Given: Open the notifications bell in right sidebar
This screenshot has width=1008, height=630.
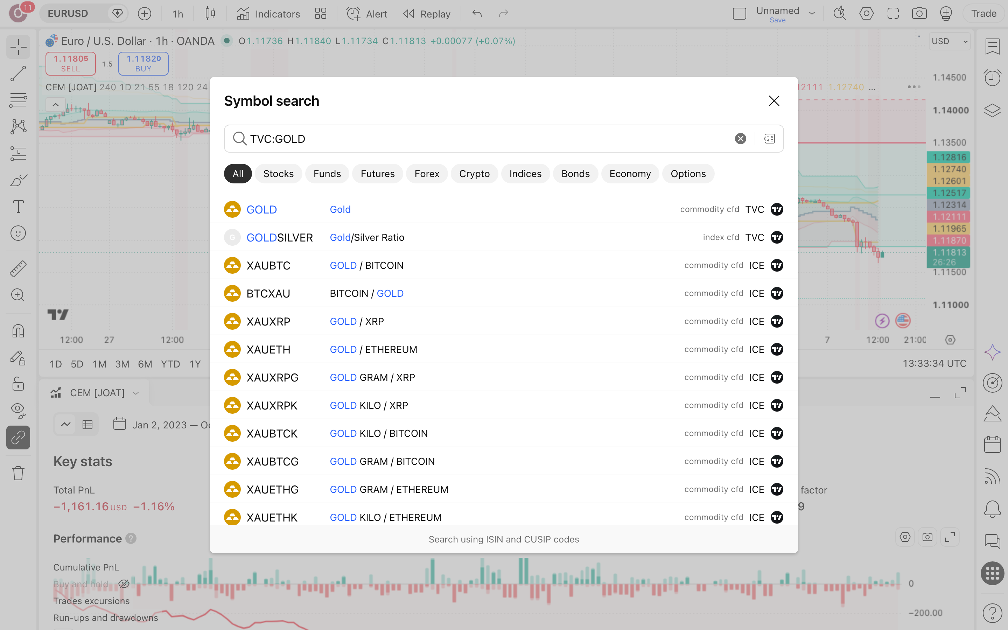Looking at the screenshot, I should tap(992, 509).
